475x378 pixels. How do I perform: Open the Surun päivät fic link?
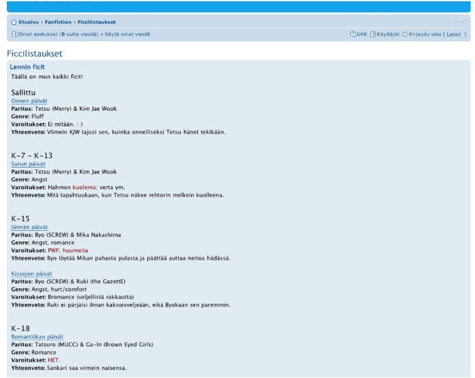click(x=28, y=164)
